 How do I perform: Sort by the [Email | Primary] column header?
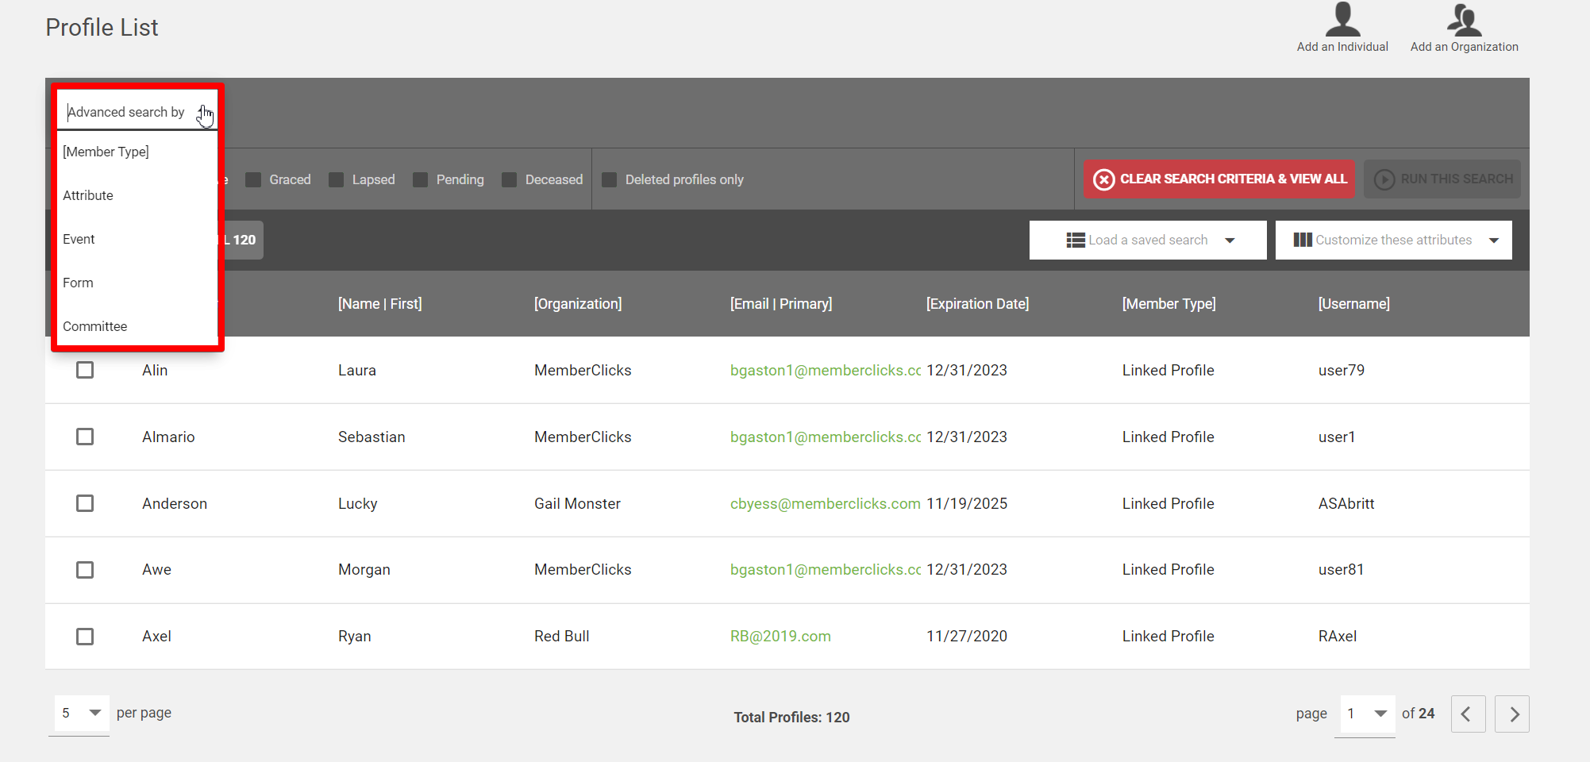[781, 304]
